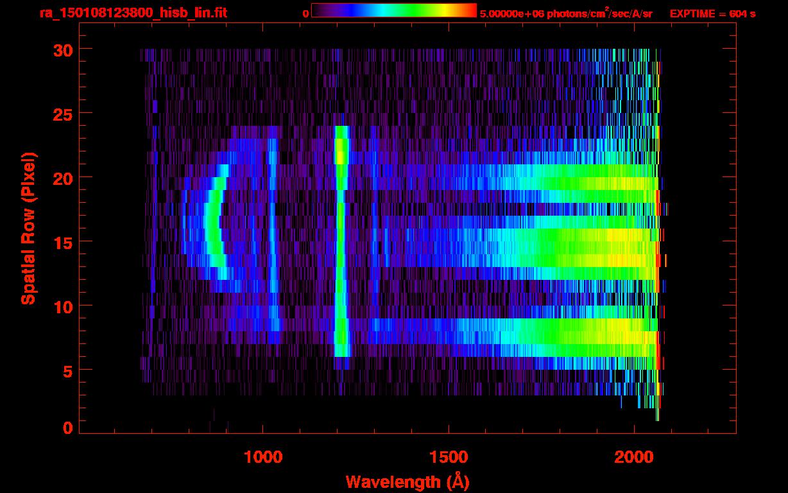Click the 1500 wavelength tick label
The width and height of the screenshot is (788, 493).
click(x=449, y=457)
